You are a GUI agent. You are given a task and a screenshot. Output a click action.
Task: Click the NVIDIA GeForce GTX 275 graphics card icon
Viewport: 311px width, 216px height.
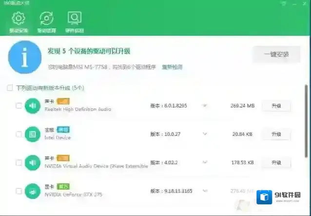pos(32,191)
